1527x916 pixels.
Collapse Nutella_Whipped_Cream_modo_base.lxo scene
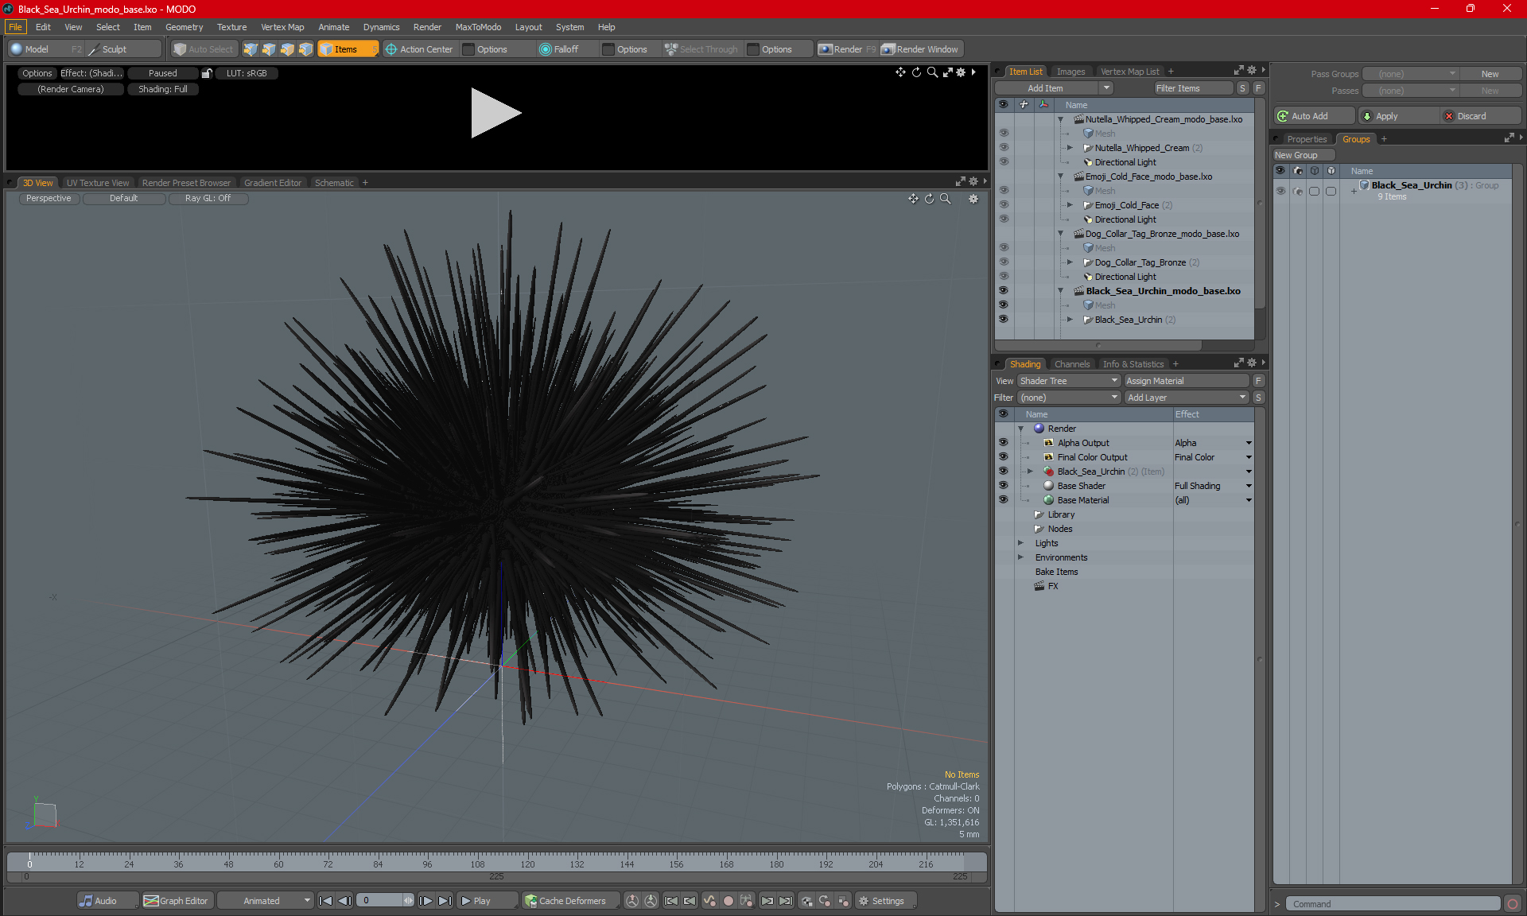1060,119
